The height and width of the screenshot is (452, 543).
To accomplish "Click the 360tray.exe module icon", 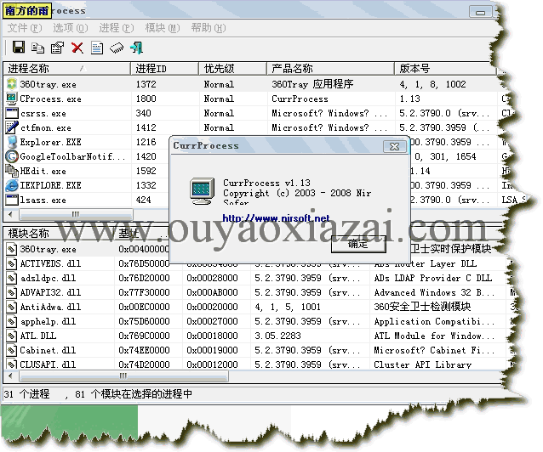I will pos(12,249).
